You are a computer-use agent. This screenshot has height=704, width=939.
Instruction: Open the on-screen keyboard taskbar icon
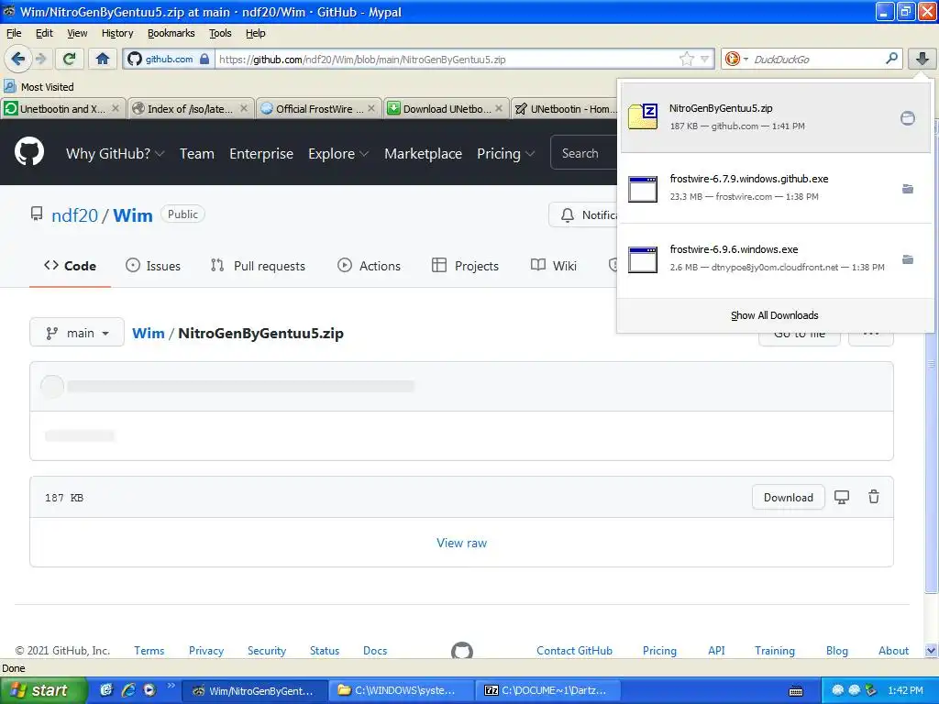coord(796,691)
